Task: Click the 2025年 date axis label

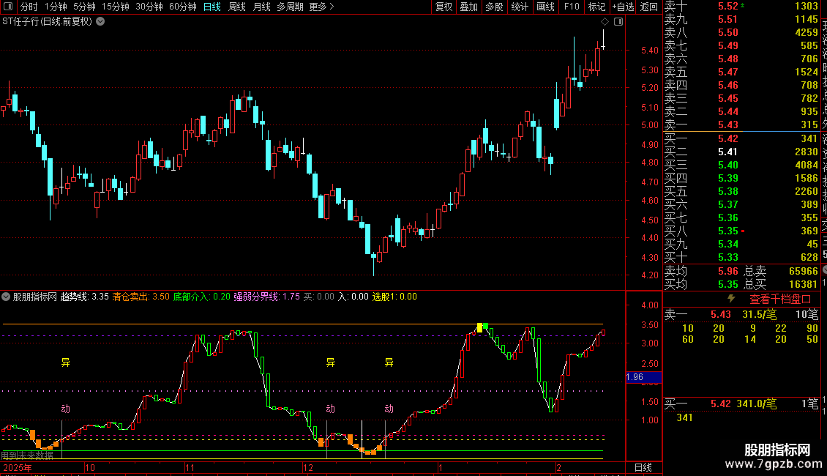Action: point(18,467)
